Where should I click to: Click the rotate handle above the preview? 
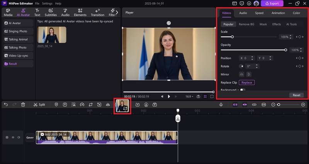[169, 23]
